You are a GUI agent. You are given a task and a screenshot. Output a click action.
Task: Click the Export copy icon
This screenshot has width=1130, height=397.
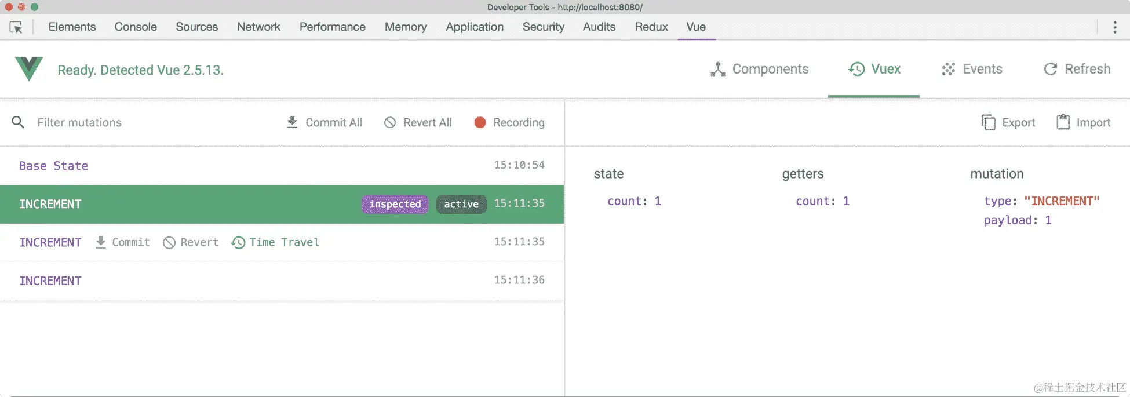[988, 122]
